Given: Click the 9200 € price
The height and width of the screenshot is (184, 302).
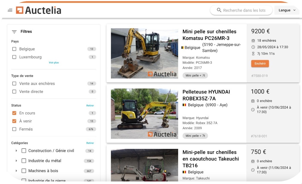Looking at the screenshot, I should click(261, 31).
